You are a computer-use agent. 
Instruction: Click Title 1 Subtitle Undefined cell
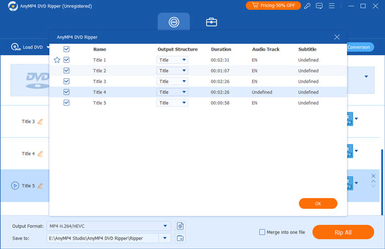click(x=308, y=60)
